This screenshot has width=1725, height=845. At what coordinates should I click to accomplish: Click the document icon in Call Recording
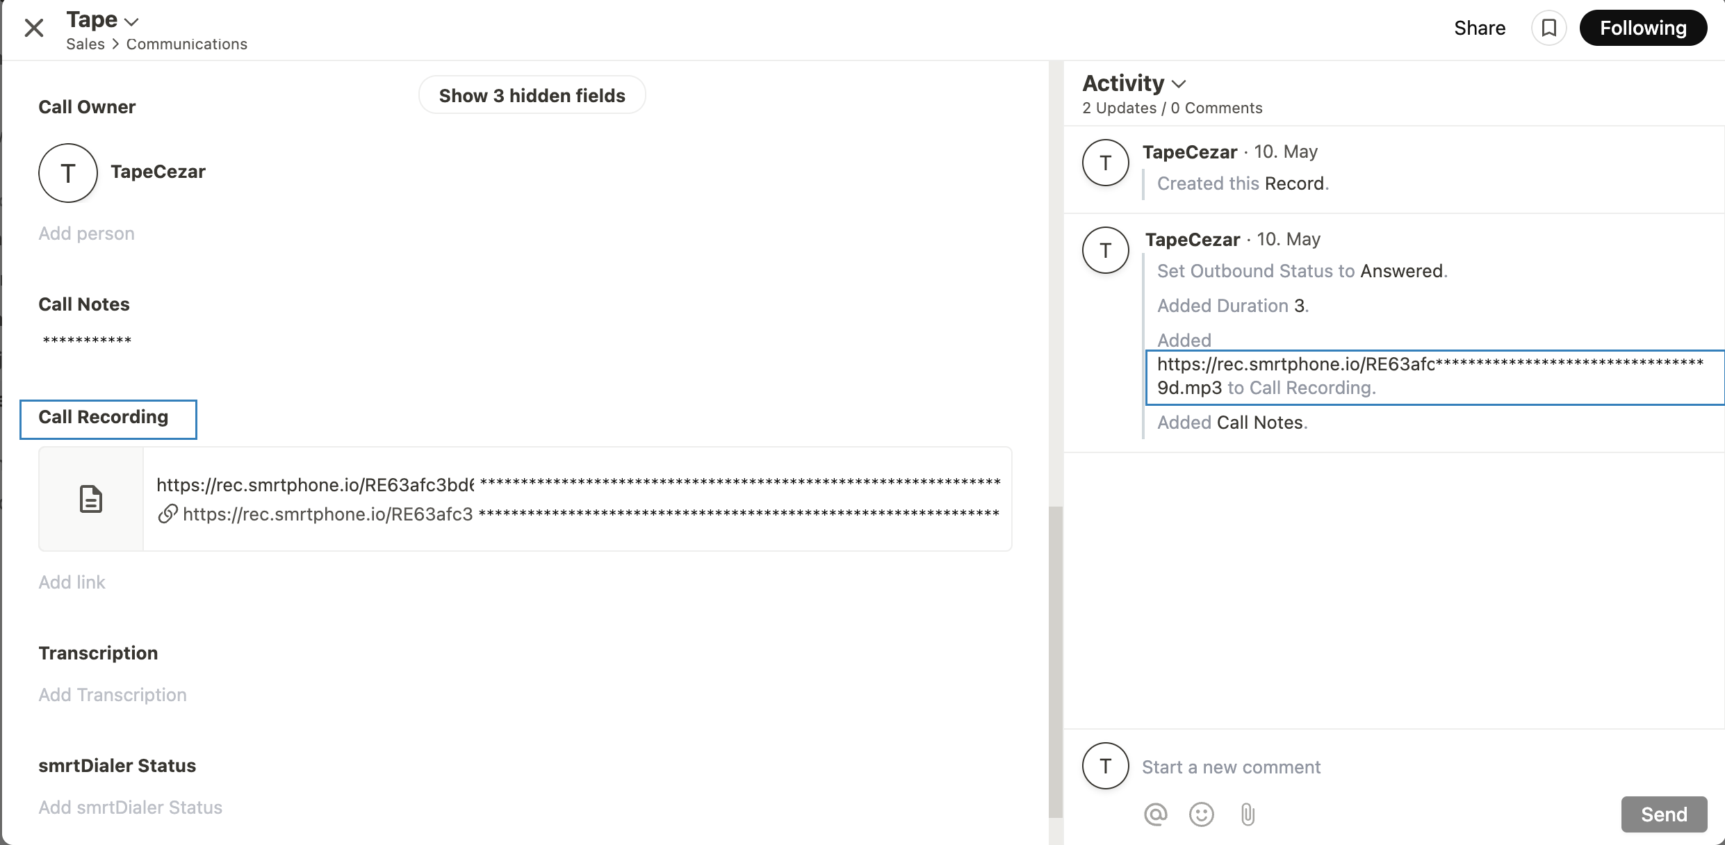click(x=91, y=499)
